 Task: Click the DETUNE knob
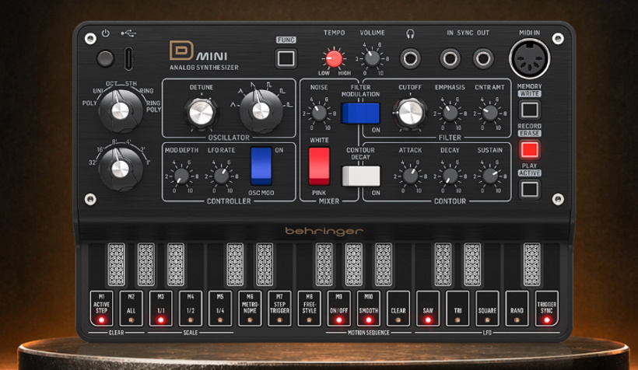[x=202, y=113]
